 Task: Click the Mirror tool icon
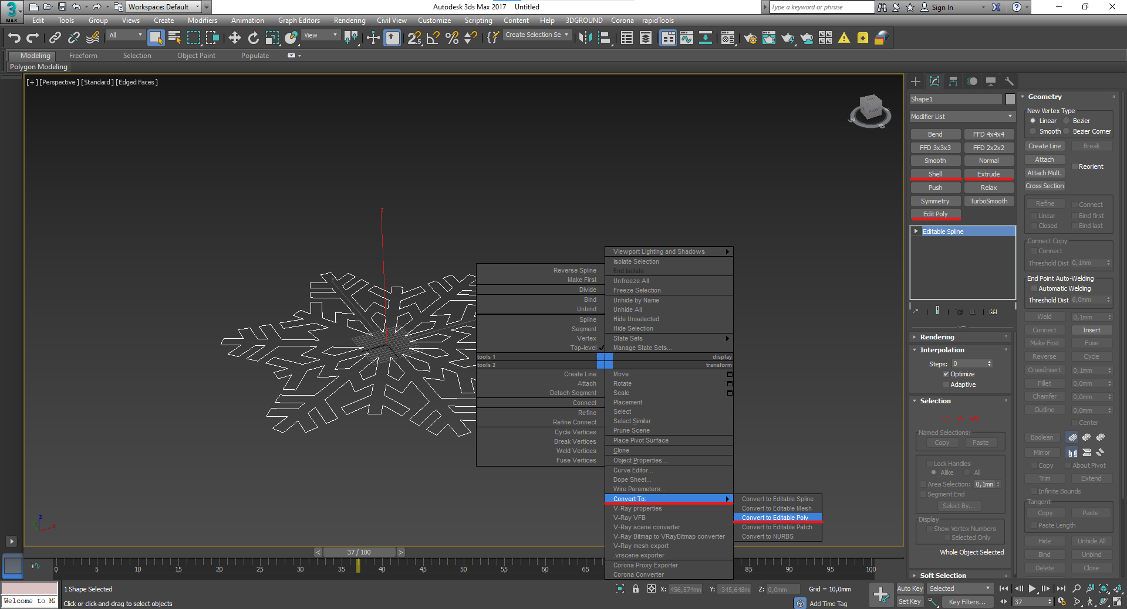tap(585, 38)
